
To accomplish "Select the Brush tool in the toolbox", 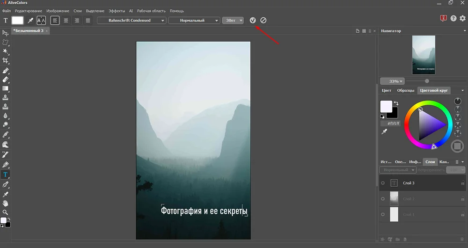I will pos(5,71).
